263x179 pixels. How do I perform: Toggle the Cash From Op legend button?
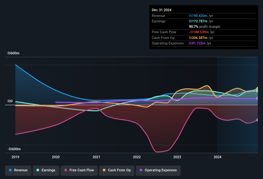[117, 170]
